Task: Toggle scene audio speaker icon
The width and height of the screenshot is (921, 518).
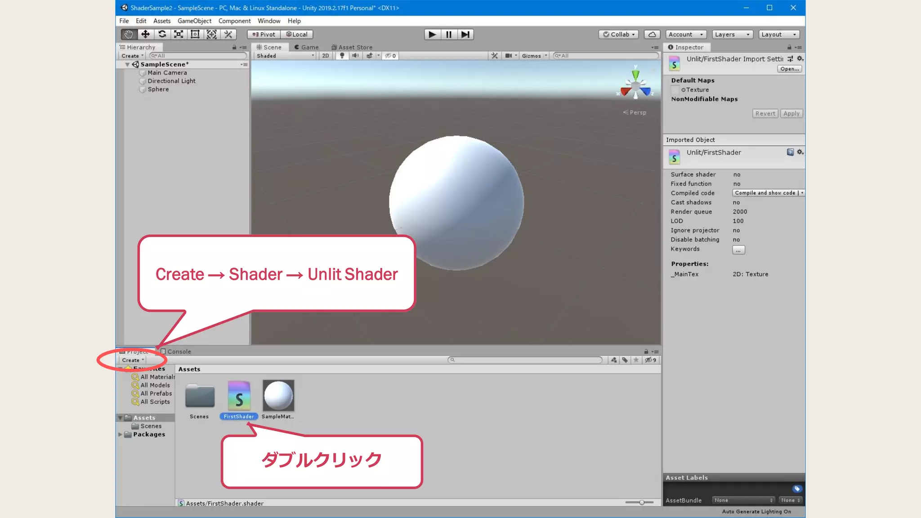Action: pyautogui.click(x=355, y=56)
